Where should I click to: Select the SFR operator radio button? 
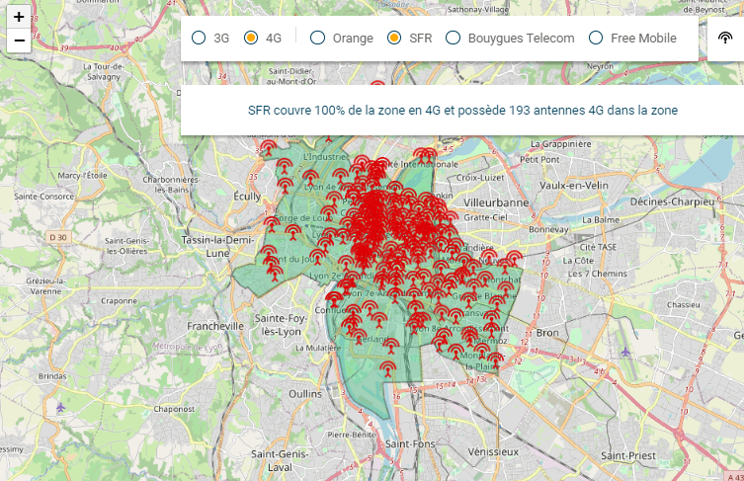[x=394, y=39]
